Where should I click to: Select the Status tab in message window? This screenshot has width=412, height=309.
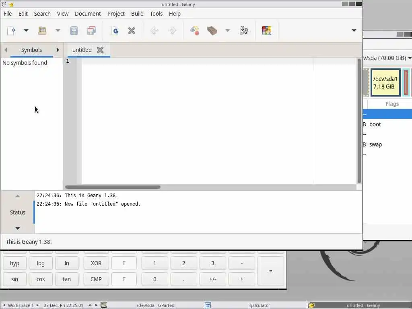pos(18,212)
